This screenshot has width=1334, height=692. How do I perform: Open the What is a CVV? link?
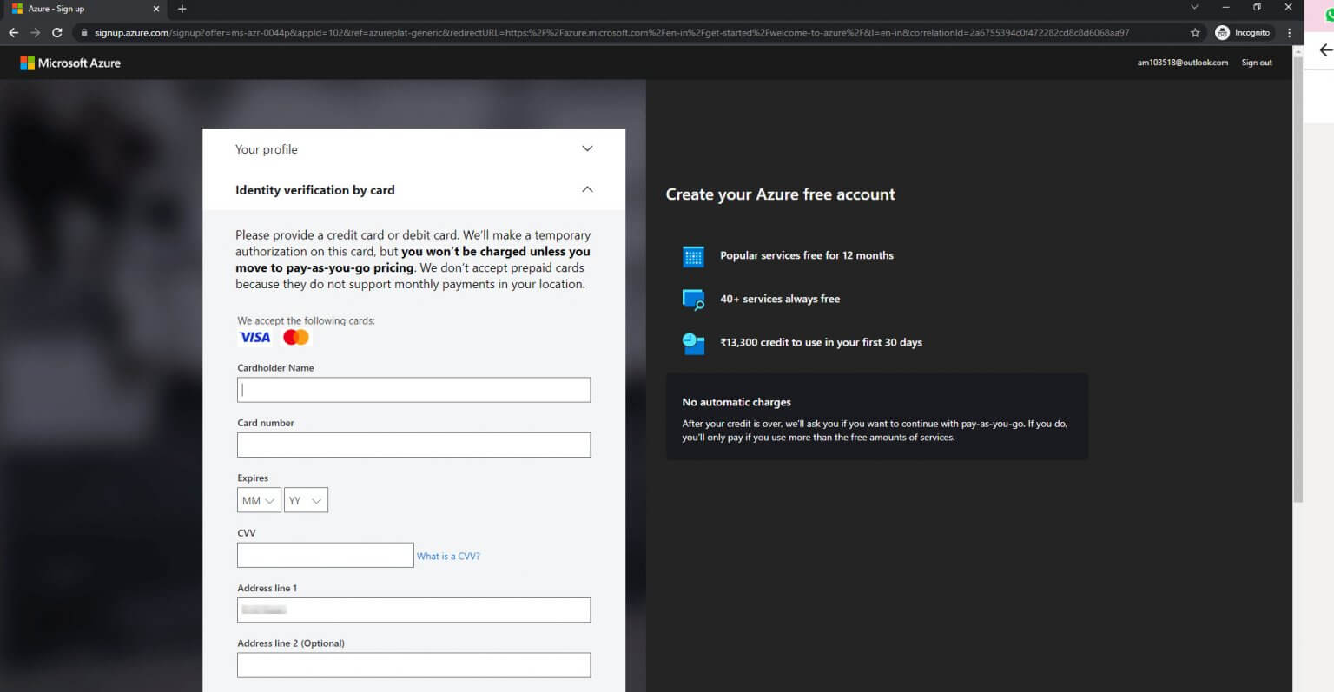click(448, 557)
